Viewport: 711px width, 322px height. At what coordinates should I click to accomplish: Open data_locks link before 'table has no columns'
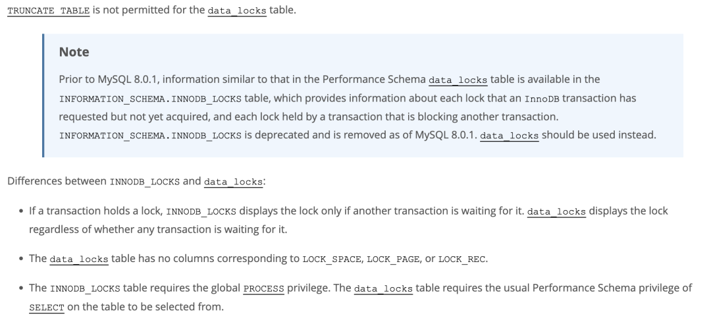(x=79, y=259)
